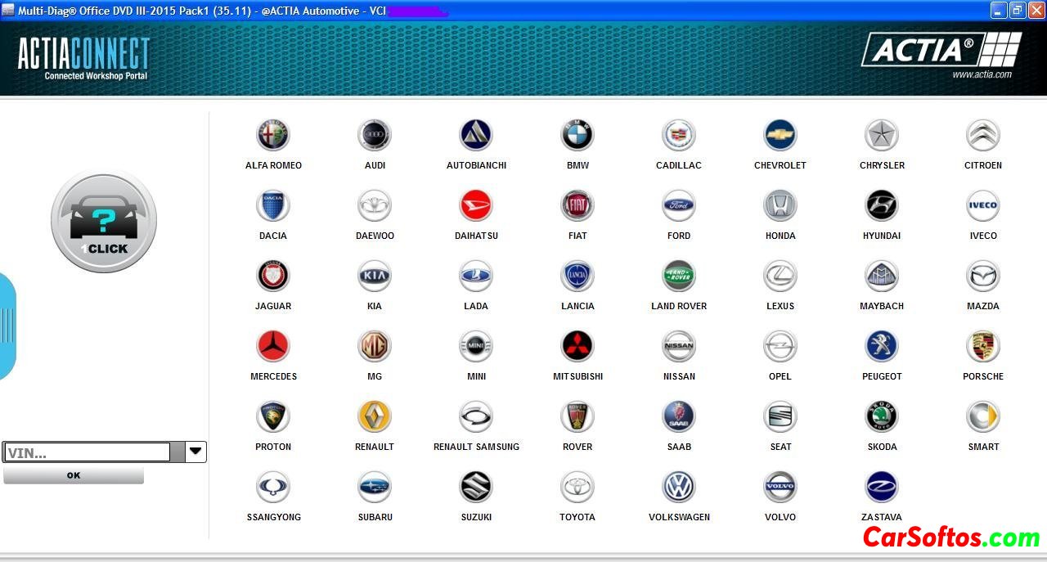The height and width of the screenshot is (562, 1047).
Task: Pick the Toyota brand logo
Action: click(x=577, y=488)
